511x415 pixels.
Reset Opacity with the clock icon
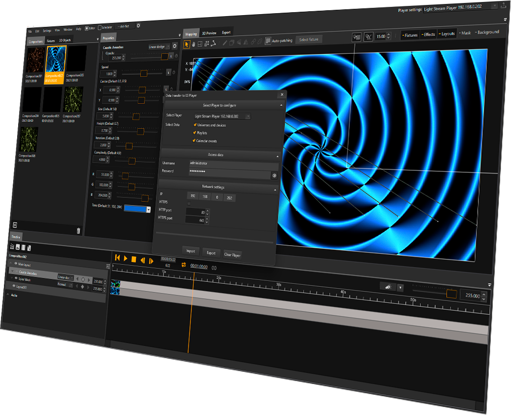(176, 56)
